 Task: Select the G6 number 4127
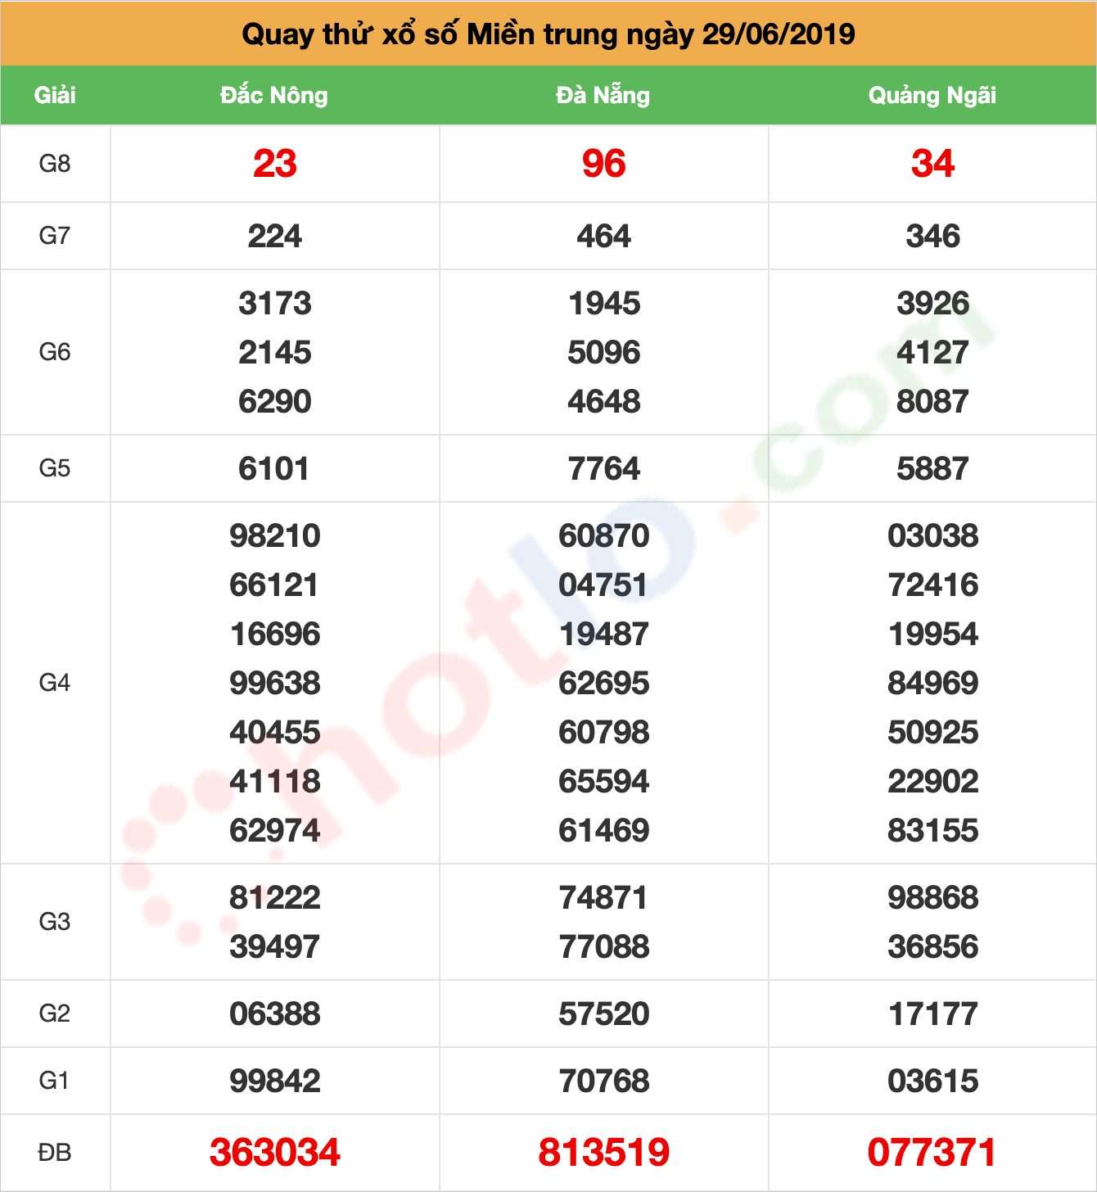click(933, 353)
